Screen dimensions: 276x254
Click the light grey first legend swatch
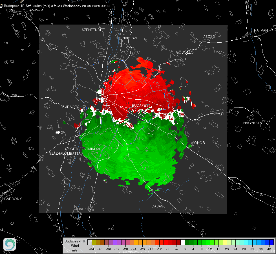coord(90,242)
